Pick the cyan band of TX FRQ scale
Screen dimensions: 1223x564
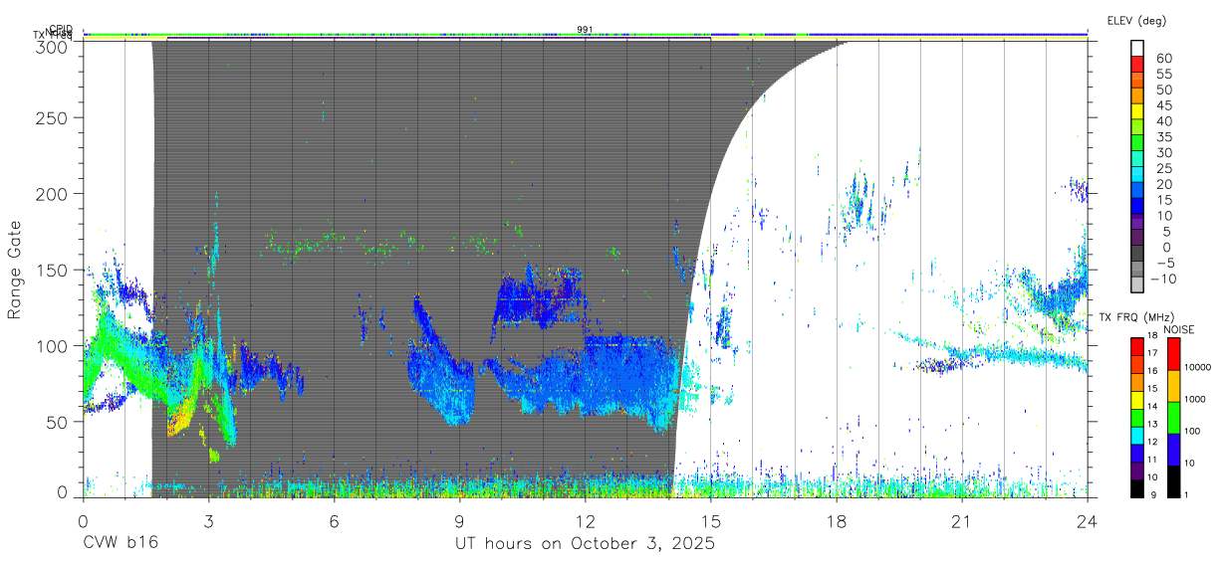pyautogui.click(x=1138, y=435)
